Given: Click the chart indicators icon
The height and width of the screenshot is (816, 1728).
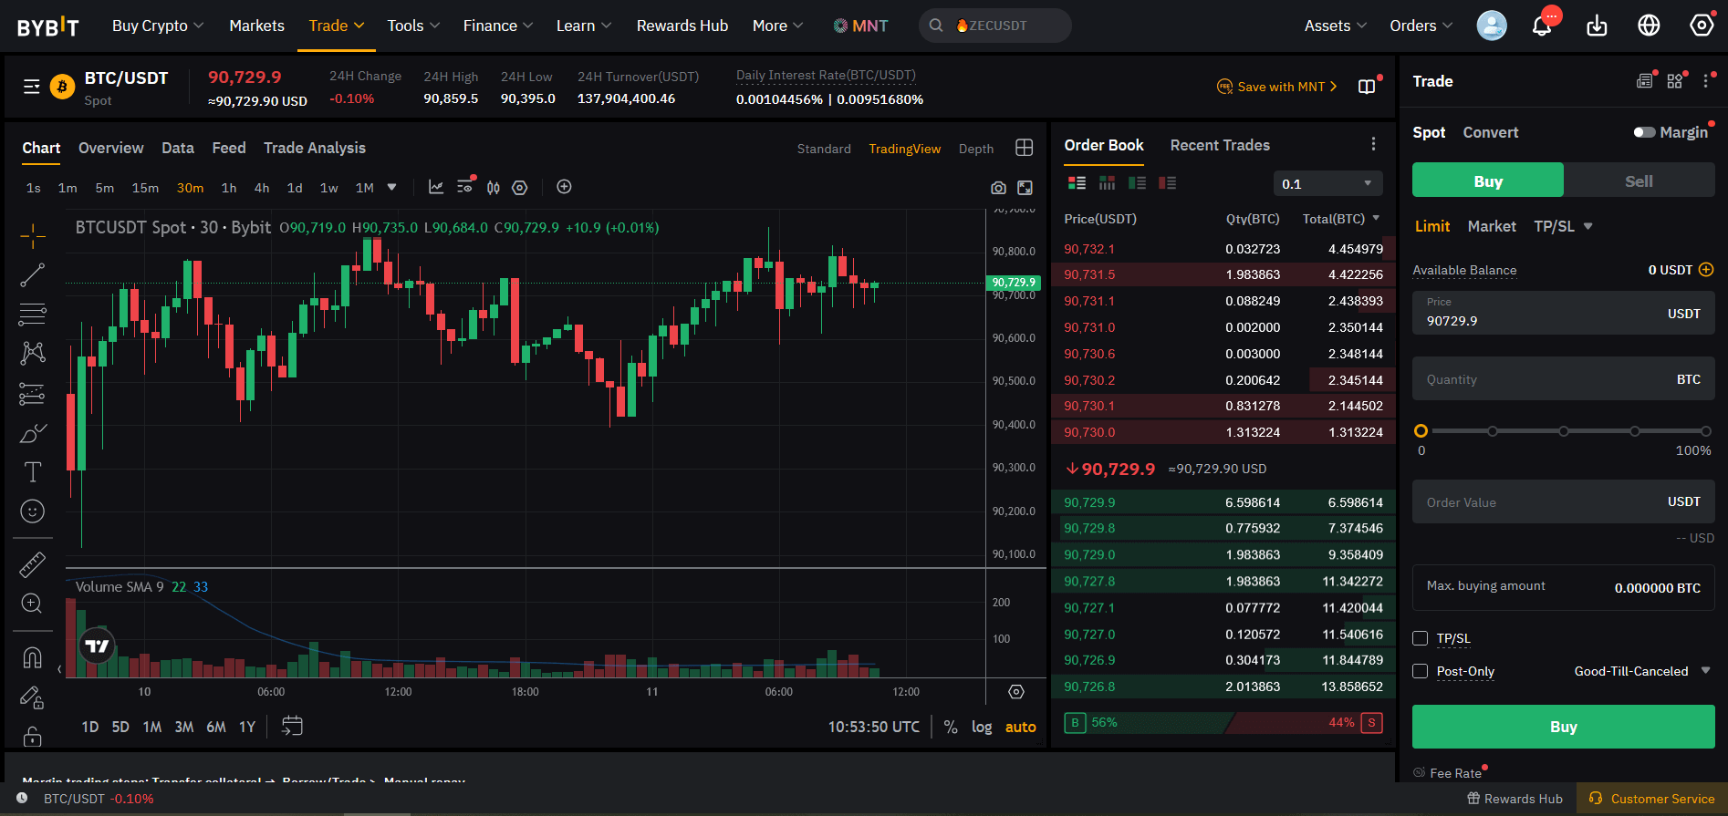Looking at the screenshot, I should tap(436, 187).
